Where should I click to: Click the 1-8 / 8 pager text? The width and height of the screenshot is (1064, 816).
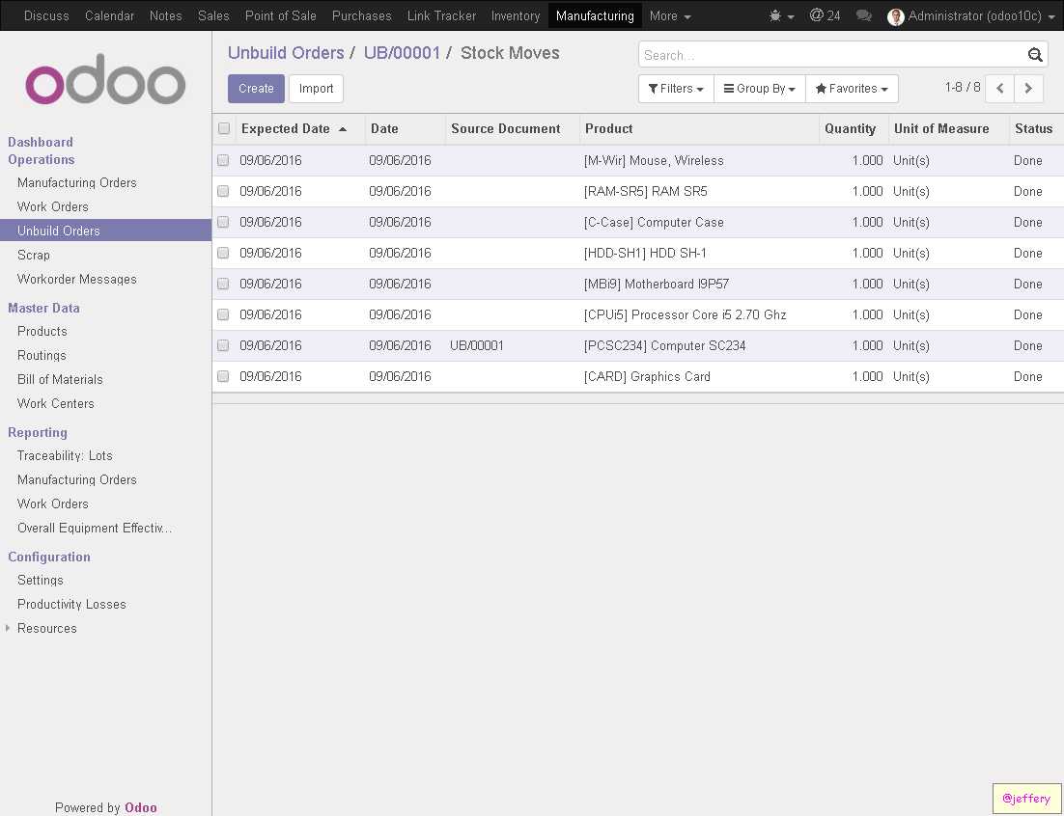click(963, 87)
